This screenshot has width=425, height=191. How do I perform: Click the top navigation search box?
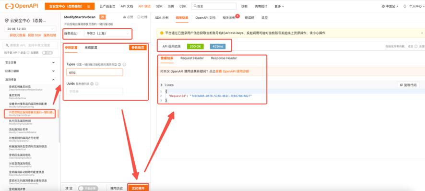pos(213,6)
